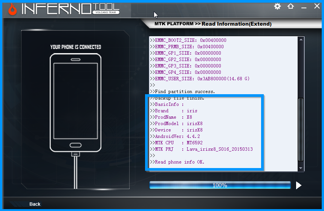
Task: Click the log scrollbar thumb
Action: (x=301, y=130)
